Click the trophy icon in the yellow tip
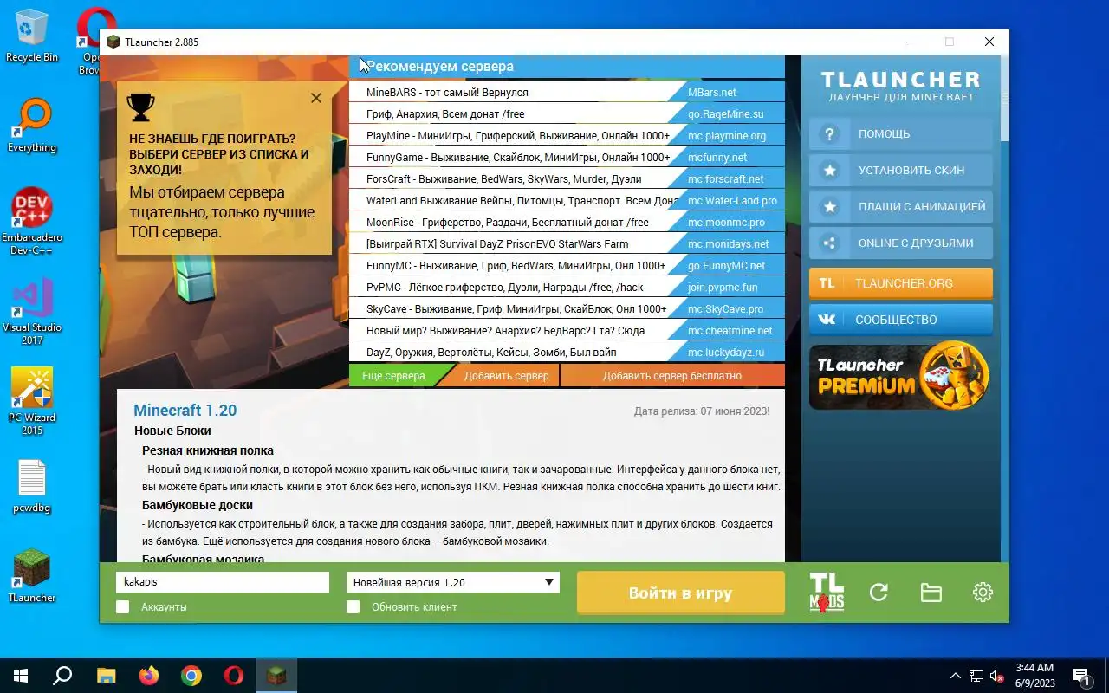This screenshot has width=1109, height=693. point(140,107)
